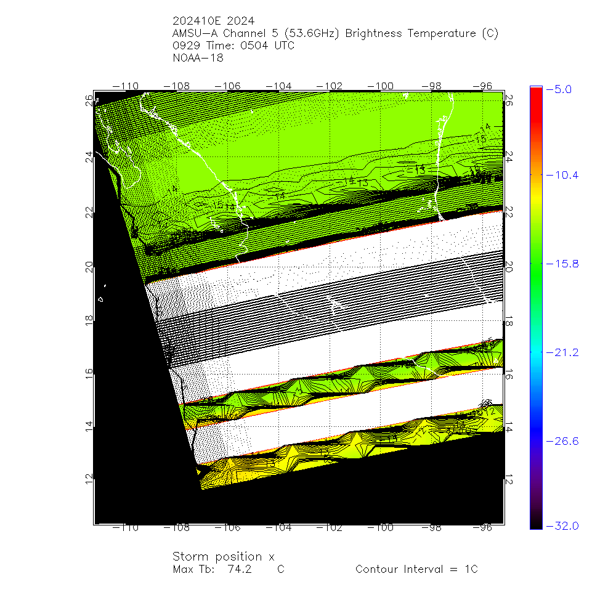Select the AMSU-A Channel 5 Brightness Temperature heading
Viewport: 616px width, 616px height.
pos(335,34)
